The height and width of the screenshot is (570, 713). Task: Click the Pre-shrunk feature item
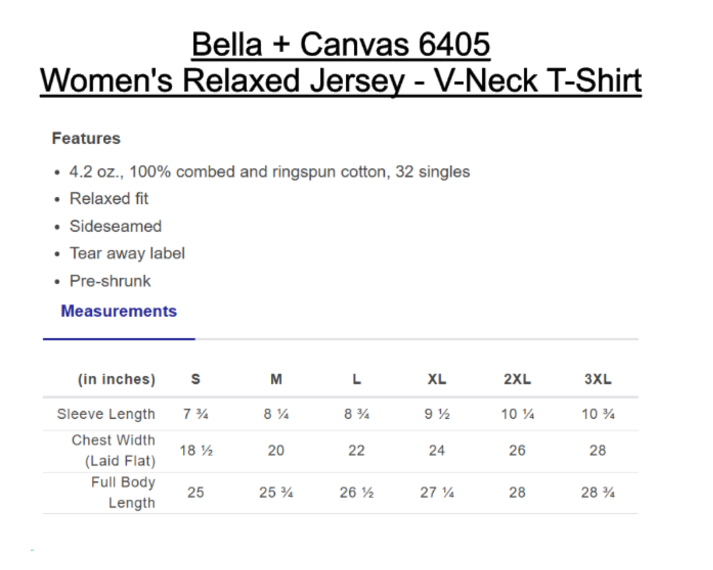pos(110,281)
